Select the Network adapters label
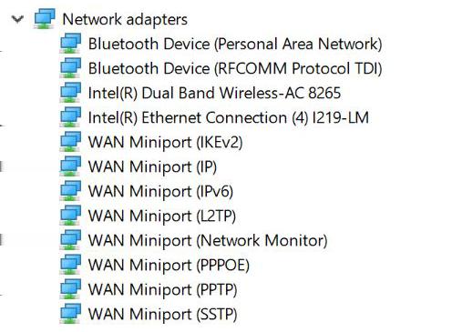This screenshot has width=452, height=332. pos(125,19)
